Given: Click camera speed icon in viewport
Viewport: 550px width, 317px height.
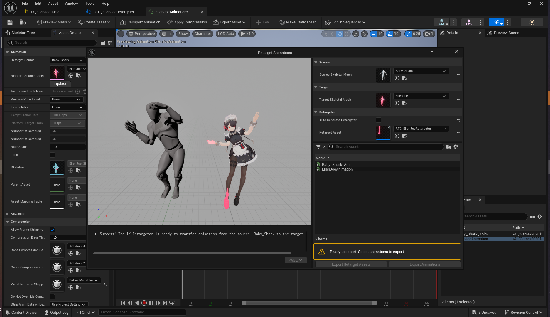Looking at the screenshot, I should pos(429,34).
